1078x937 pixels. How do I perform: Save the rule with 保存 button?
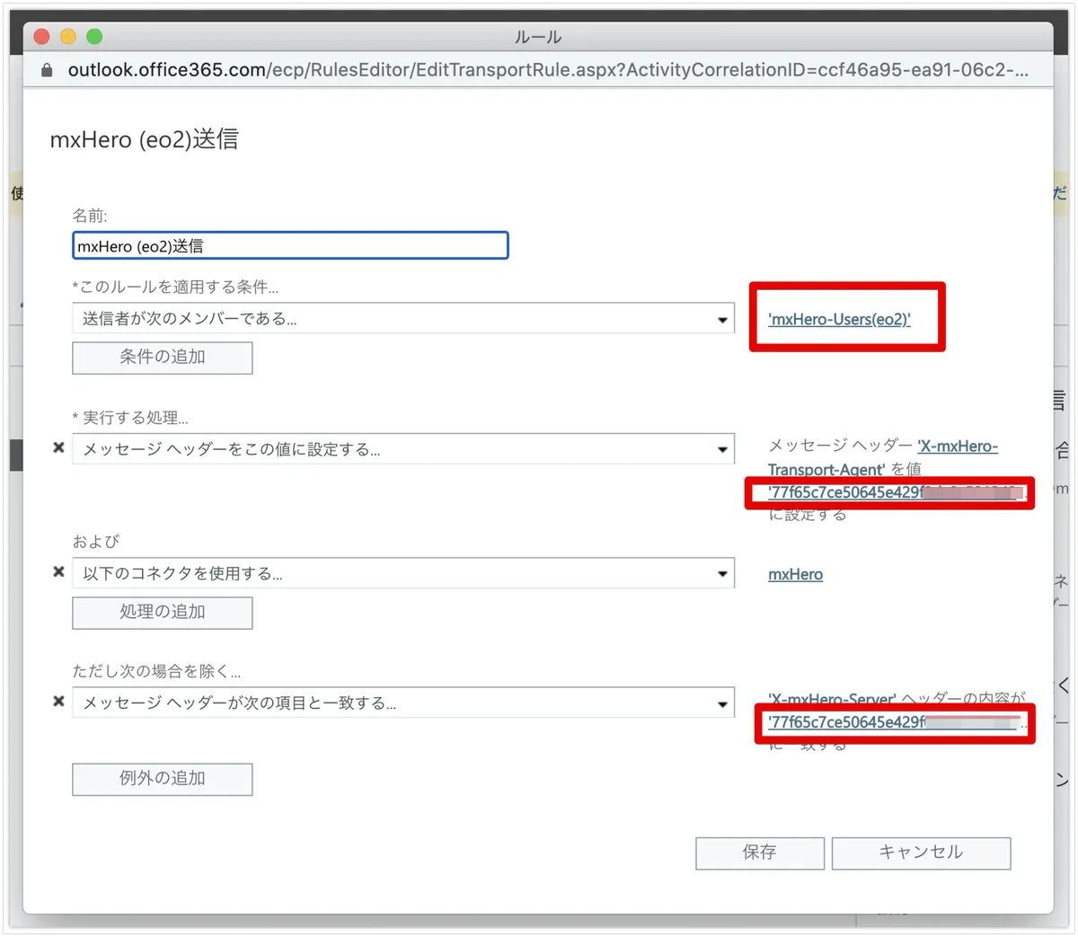(760, 853)
